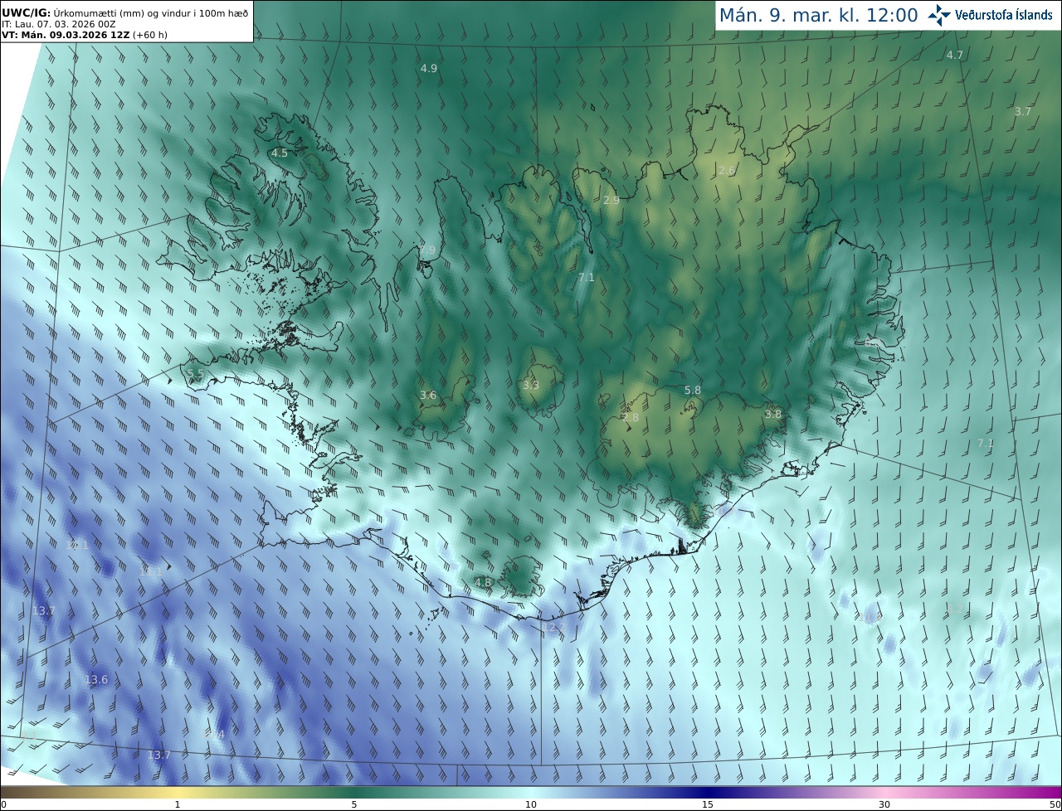Click the 10 tick on the color scale
1062x811 pixels.
click(x=531, y=804)
